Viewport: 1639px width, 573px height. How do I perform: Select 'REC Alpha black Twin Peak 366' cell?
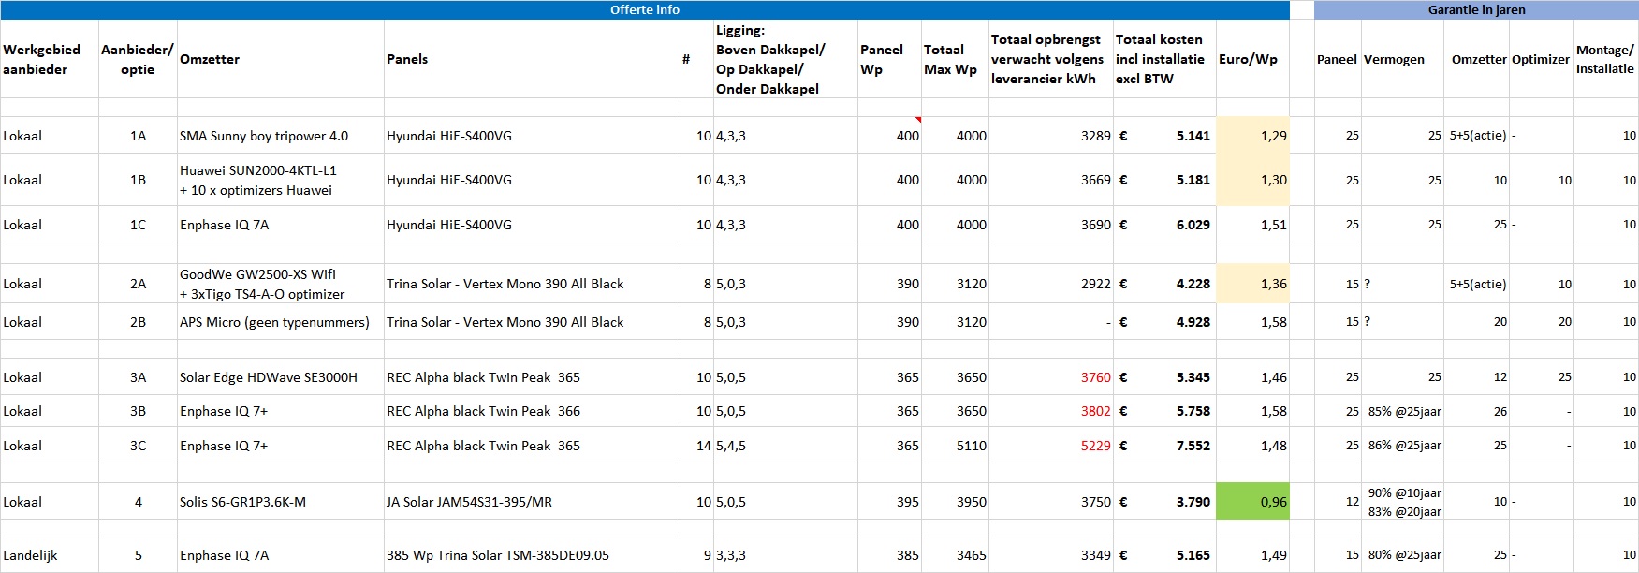pos(532,411)
